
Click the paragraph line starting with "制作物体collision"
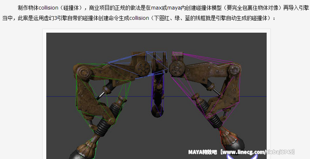coord(163,8)
